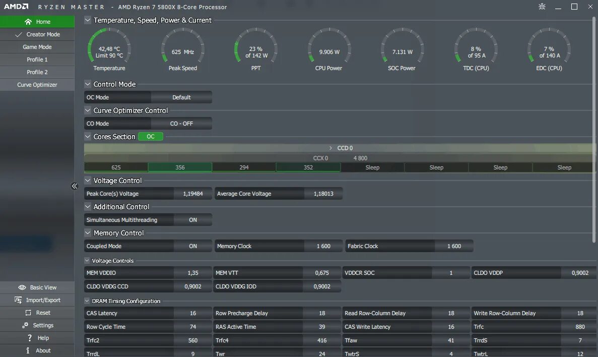Click the PPT gauge
598x357 pixels.
[x=256, y=49]
